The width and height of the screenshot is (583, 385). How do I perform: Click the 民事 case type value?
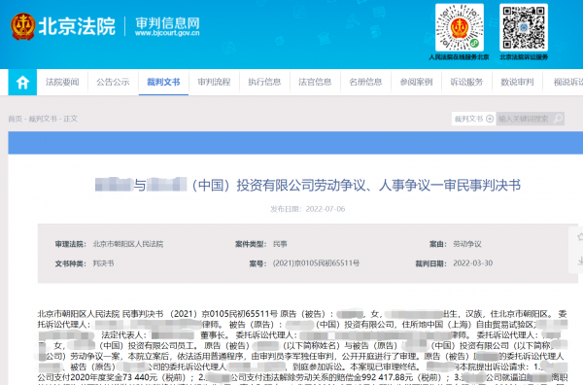tap(280, 244)
